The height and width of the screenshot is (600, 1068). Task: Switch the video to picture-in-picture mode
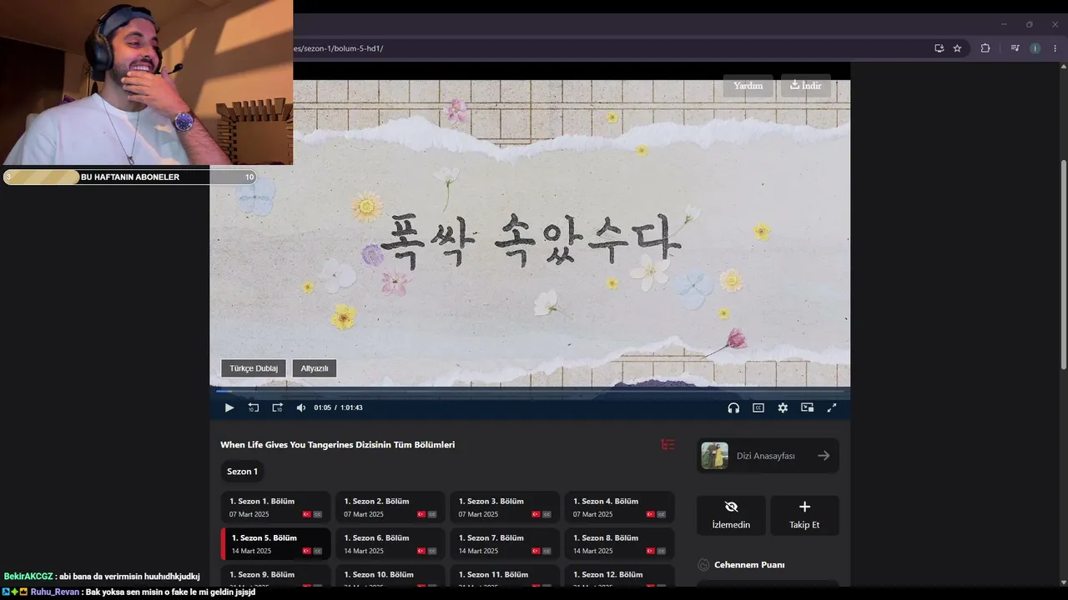(x=807, y=407)
